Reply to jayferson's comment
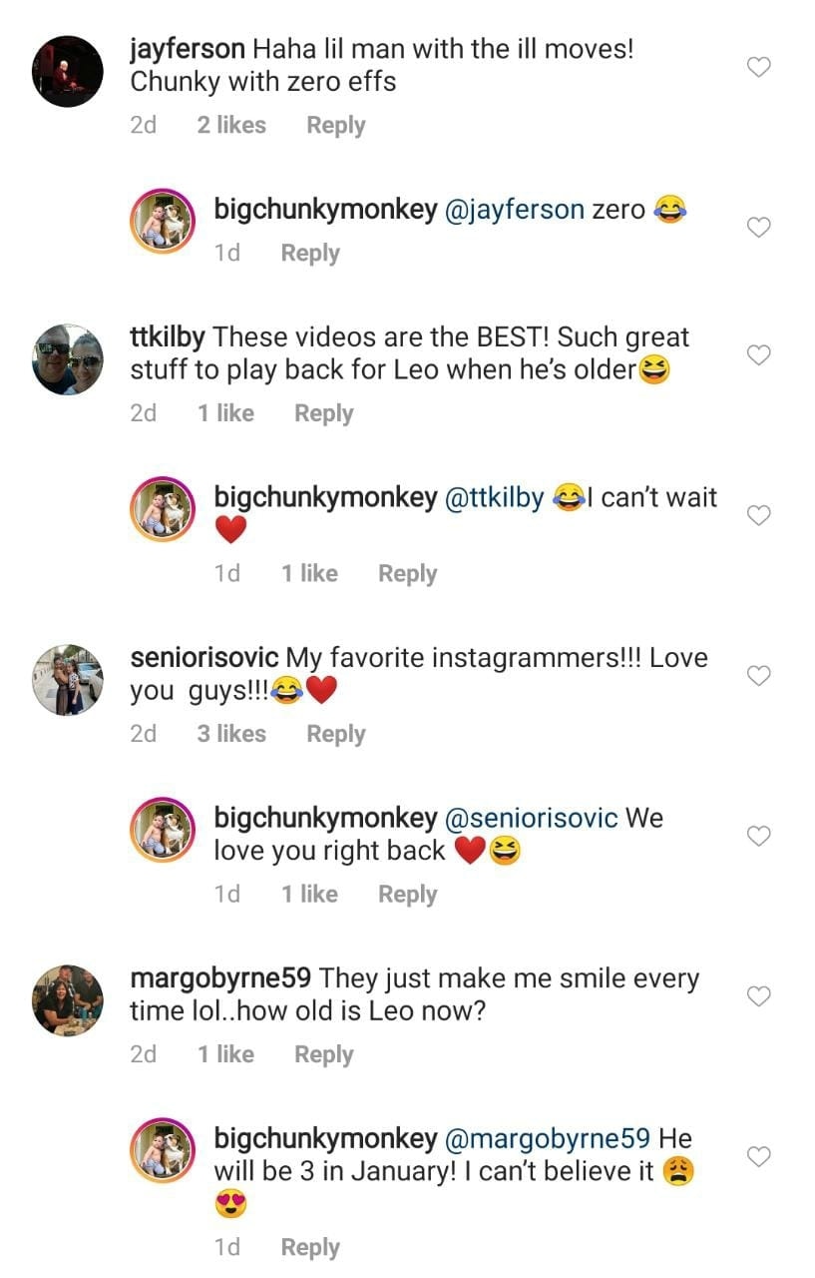Screen dimensions: 815x1278 pyautogui.click(x=335, y=126)
